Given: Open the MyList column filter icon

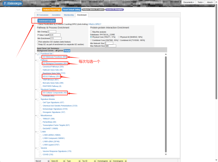Looking at the screenshot, I should [x=48, y=161].
